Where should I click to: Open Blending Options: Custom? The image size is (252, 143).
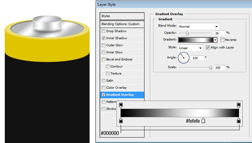(122, 24)
